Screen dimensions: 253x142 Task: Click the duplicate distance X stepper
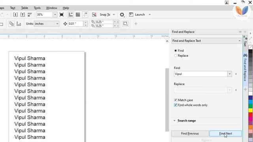[x=116, y=22]
